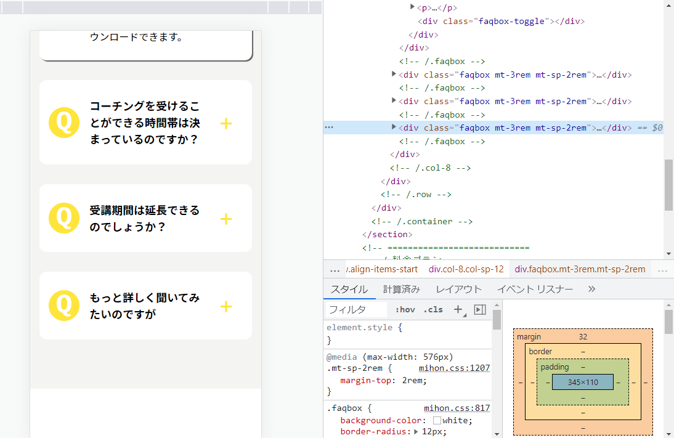Click the computed styles sidebar toggle icon
The width and height of the screenshot is (674, 438).
pos(480,309)
